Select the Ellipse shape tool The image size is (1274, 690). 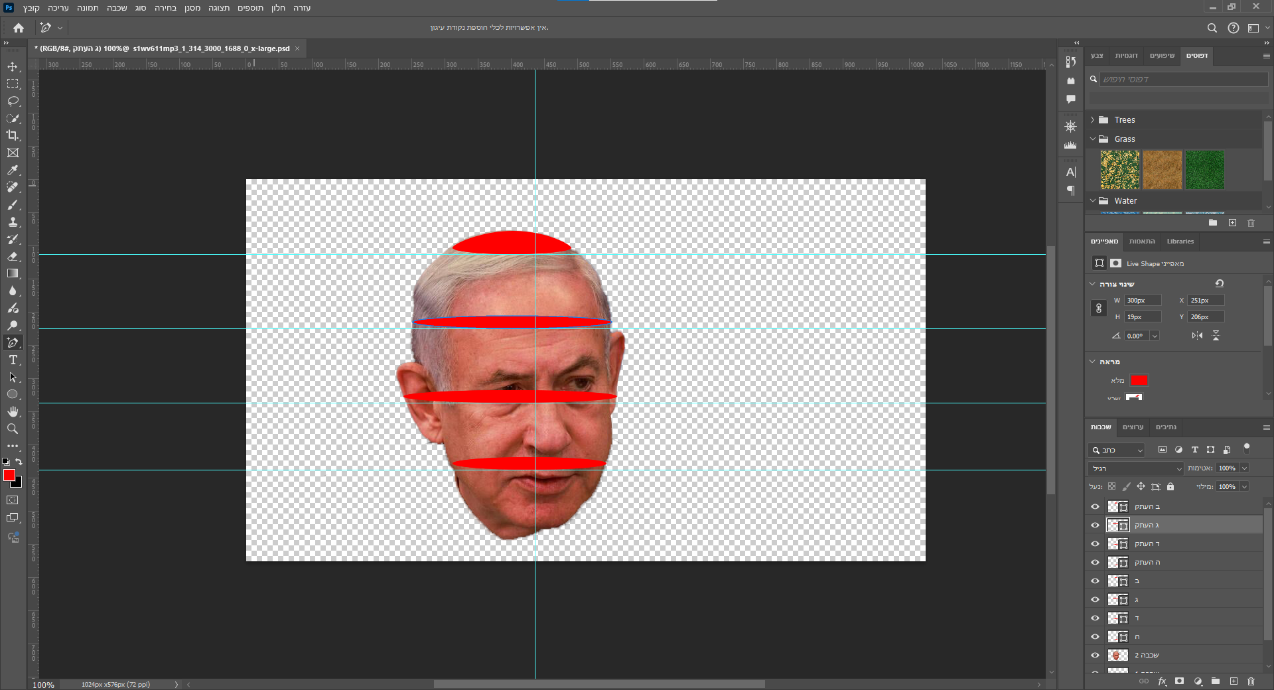[13, 394]
